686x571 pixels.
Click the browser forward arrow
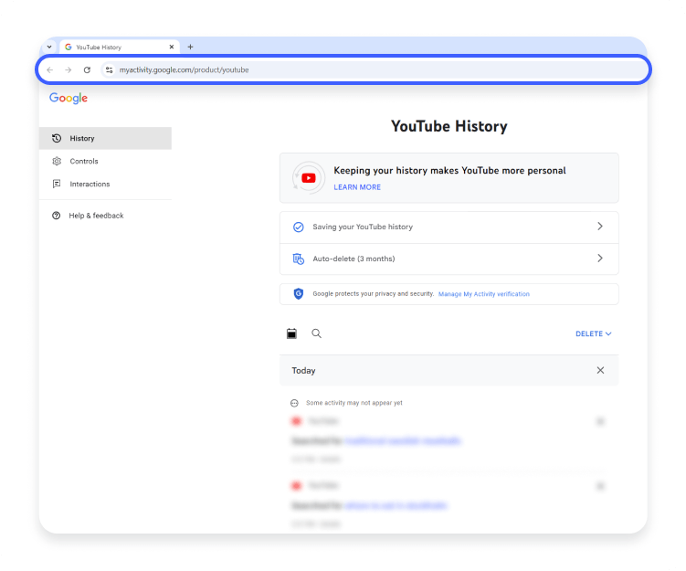point(69,70)
